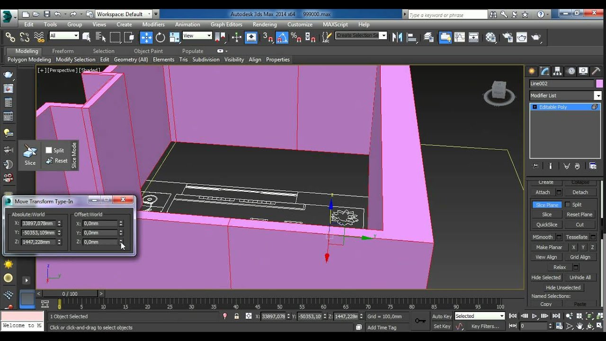Check Split option beside Slice Plane

pyautogui.click(x=568, y=205)
